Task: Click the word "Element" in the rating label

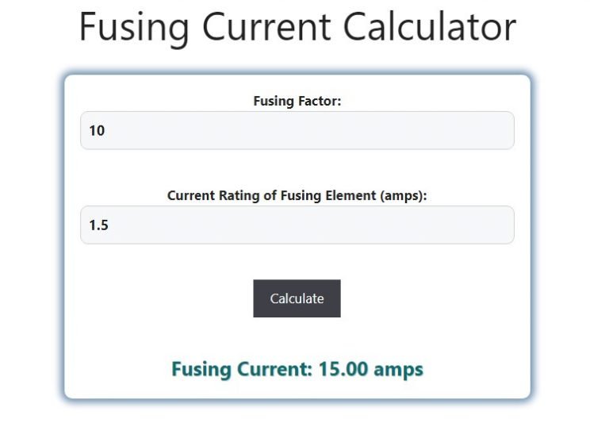Action: pos(347,196)
